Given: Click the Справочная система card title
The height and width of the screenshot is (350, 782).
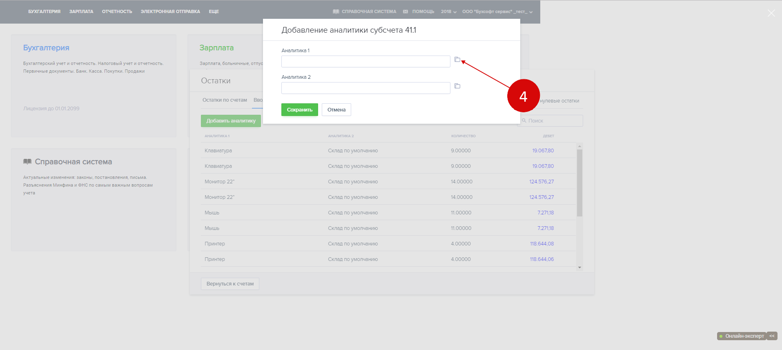Looking at the screenshot, I should [x=74, y=162].
